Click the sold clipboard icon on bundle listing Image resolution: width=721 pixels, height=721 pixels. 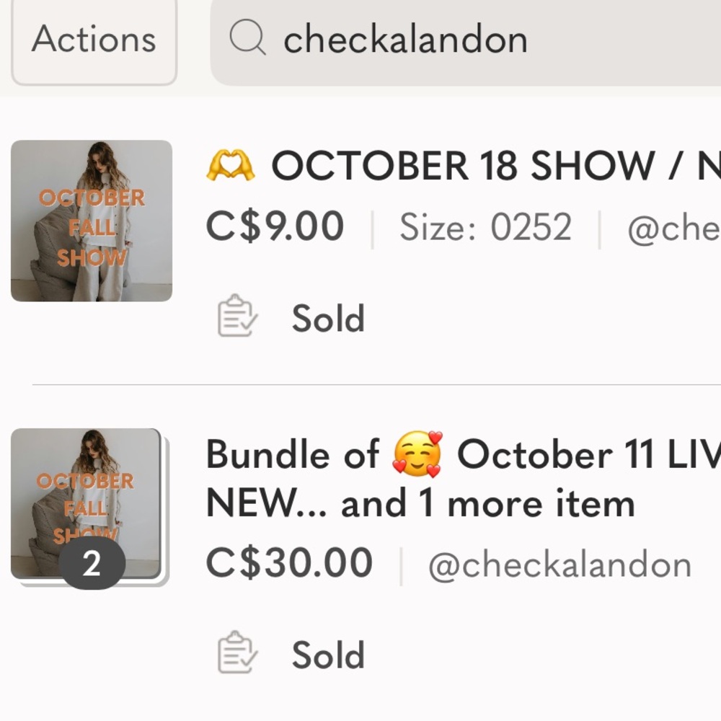237,653
